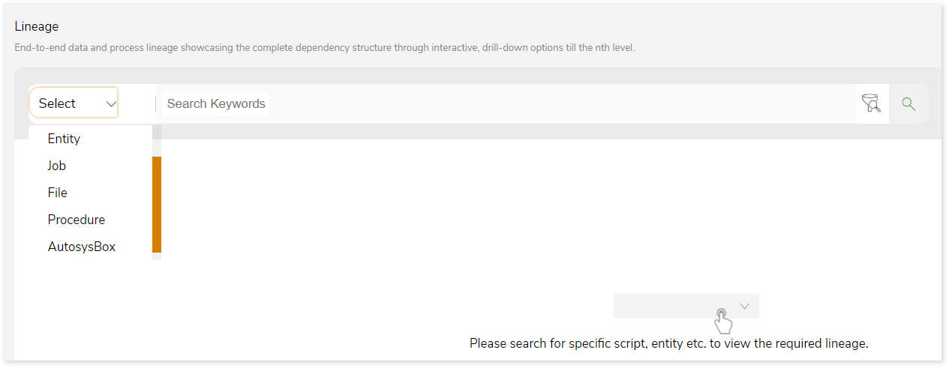Click the divider line before Search Keywords
The image size is (949, 368).
[156, 104]
